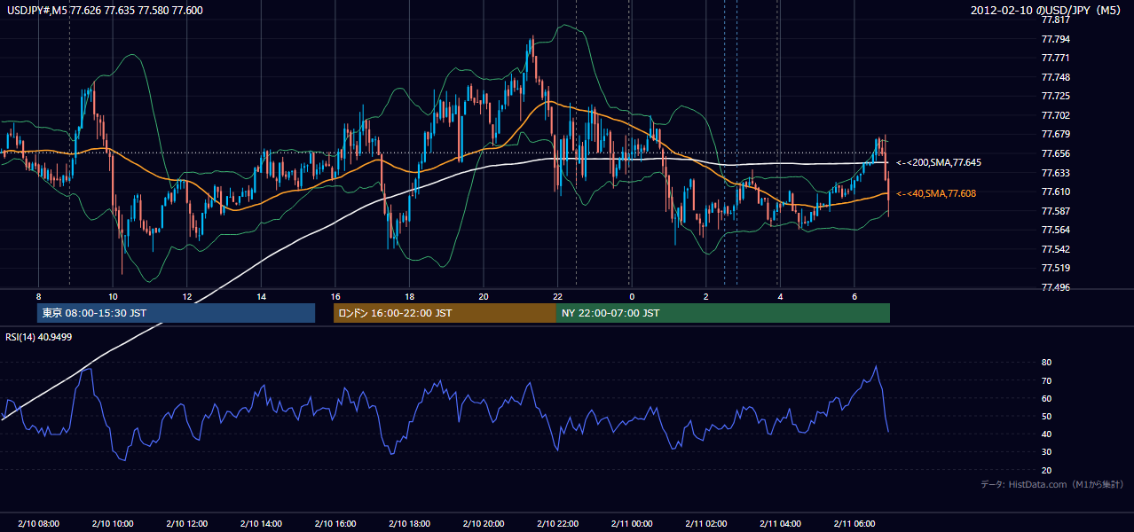Click price axis value 77.542
Screen dimensions: 1134x532
click(x=1055, y=249)
